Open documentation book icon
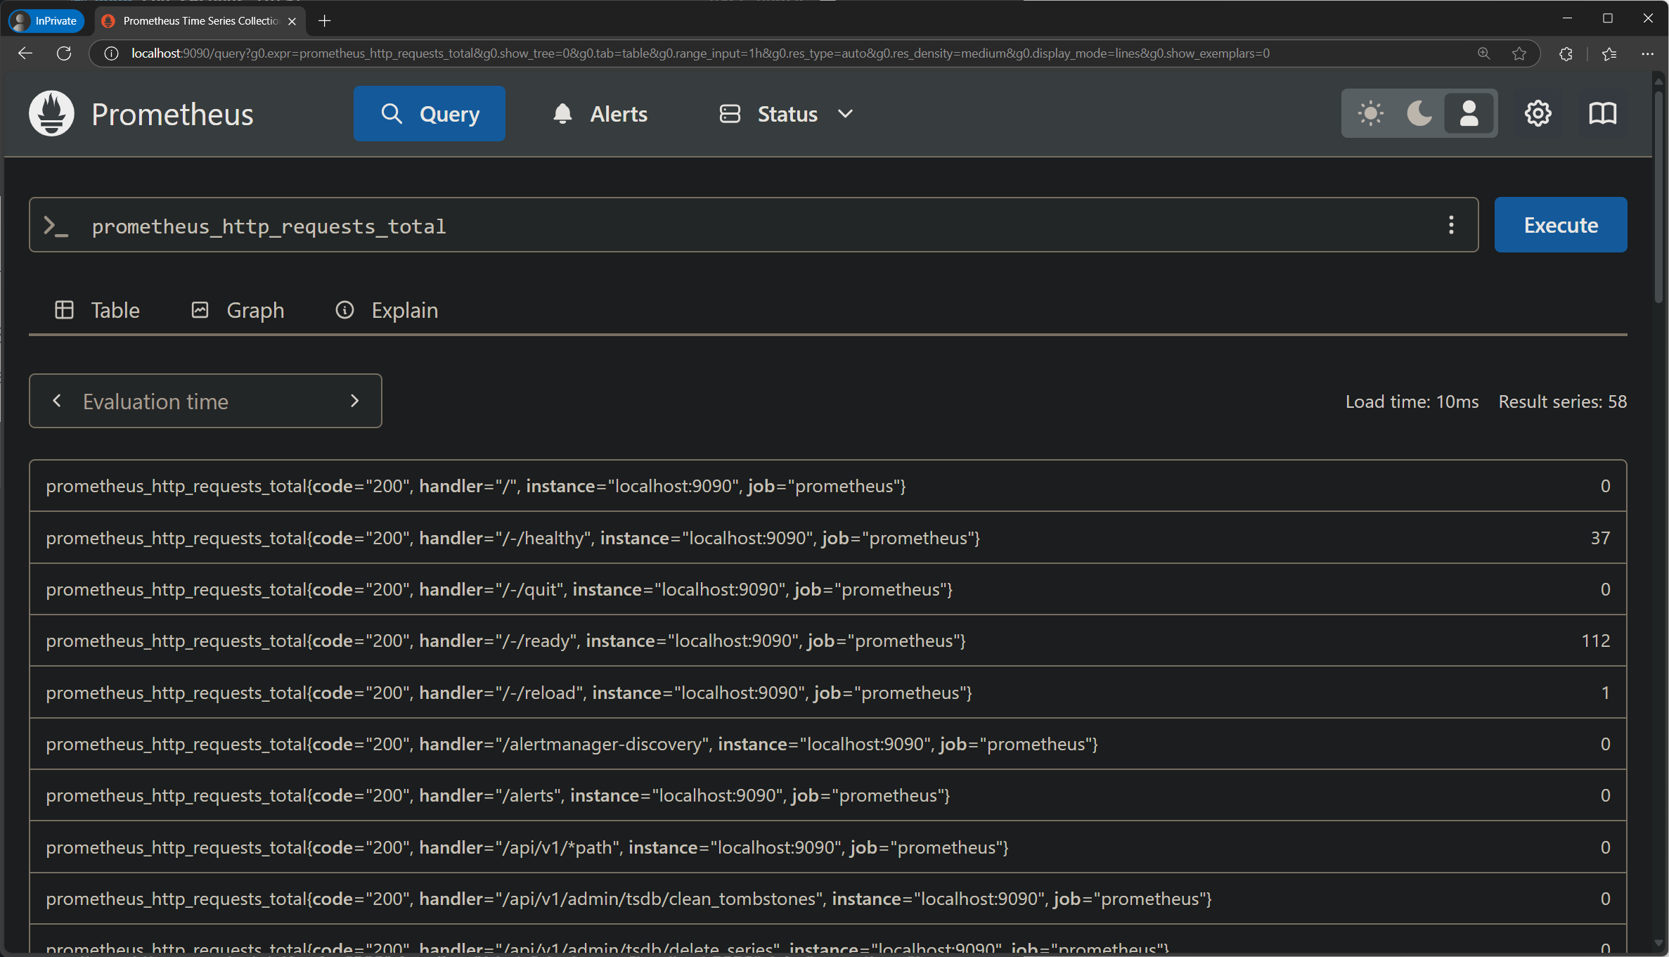Screen dimensions: 1669x957 (x=1603, y=113)
